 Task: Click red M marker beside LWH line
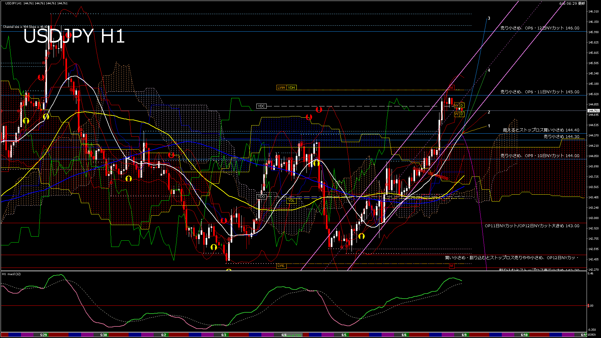452,88
